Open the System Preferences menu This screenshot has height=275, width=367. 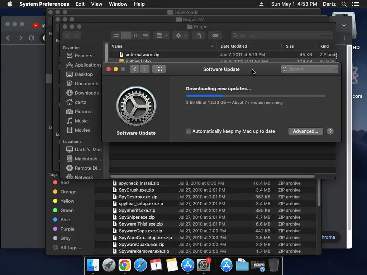point(44,4)
